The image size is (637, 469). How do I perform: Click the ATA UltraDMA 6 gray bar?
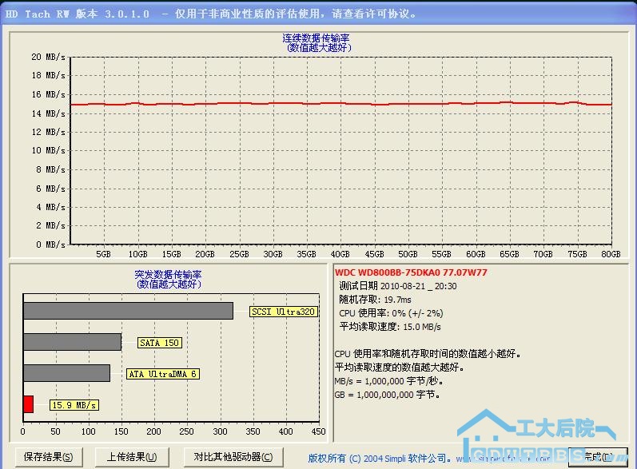(66, 373)
